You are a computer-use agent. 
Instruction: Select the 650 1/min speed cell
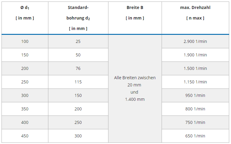(195, 136)
